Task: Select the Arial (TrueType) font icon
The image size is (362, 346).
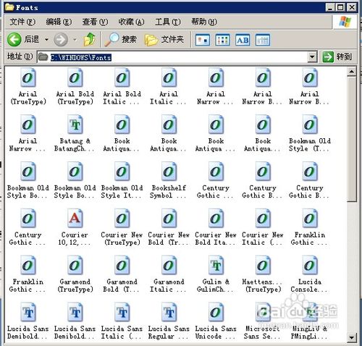Action: pyautogui.click(x=28, y=78)
